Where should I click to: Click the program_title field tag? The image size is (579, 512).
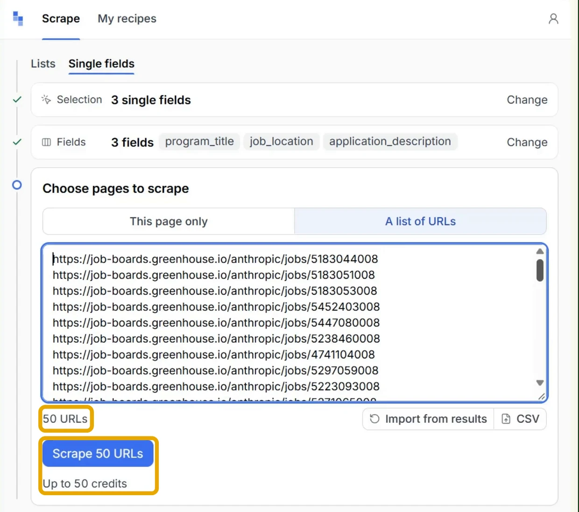pos(199,141)
